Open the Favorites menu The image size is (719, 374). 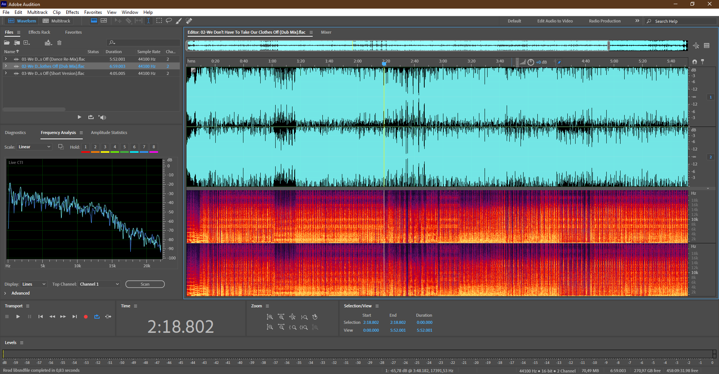click(x=93, y=12)
